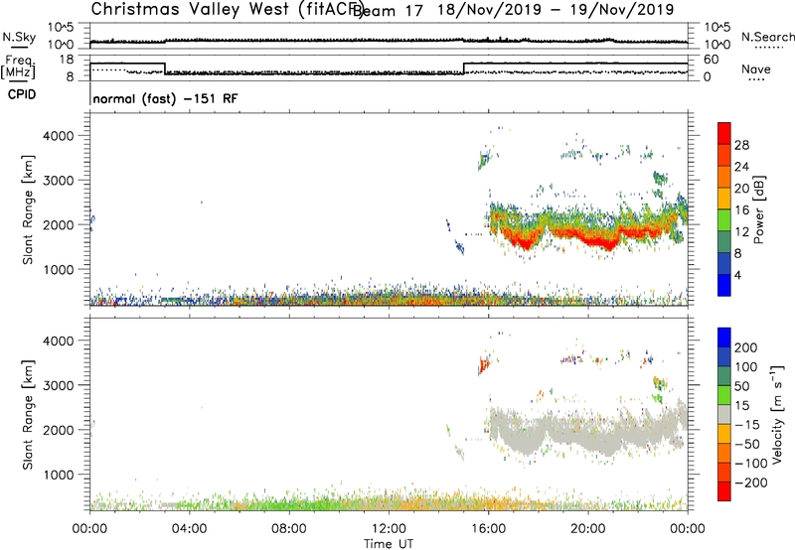
Task: Click the 'normal (fast) -151 RF' text
Action: tap(165, 98)
